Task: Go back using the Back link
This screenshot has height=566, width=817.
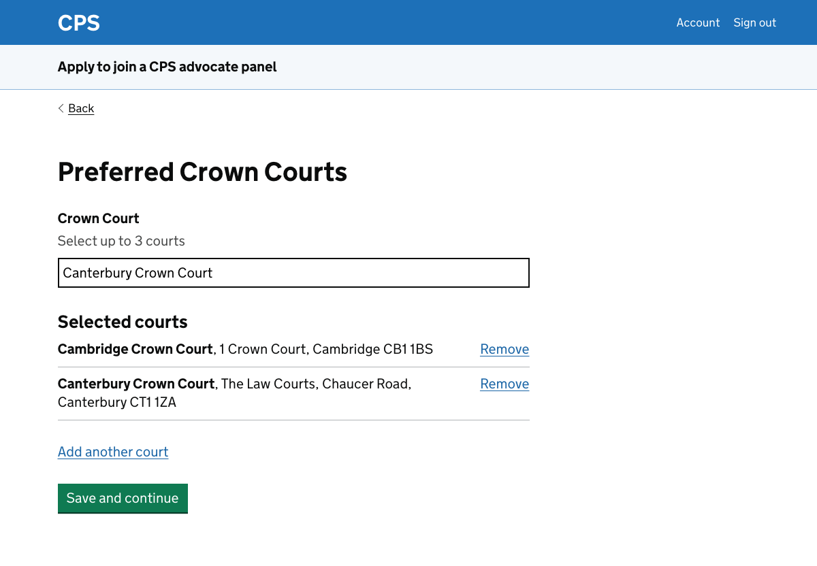Action: [x=80, y=108]
